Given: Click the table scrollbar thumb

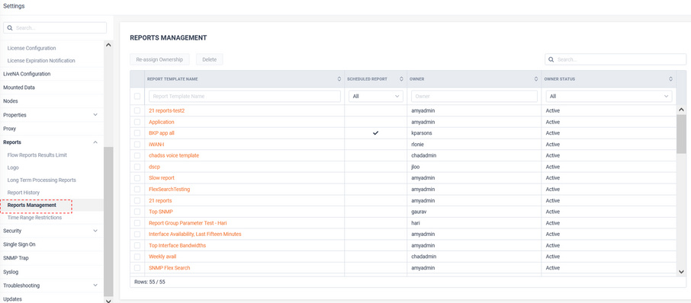Looking at the screenshot, I should pos(681,134).
